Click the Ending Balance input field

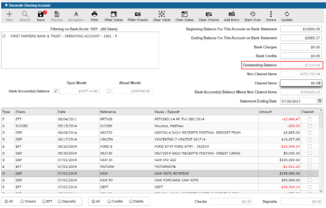coord(301,38)
